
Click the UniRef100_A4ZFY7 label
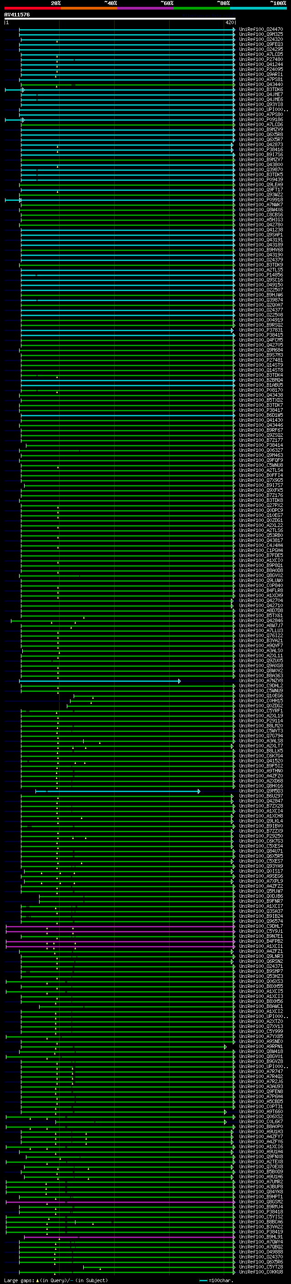261,1136
